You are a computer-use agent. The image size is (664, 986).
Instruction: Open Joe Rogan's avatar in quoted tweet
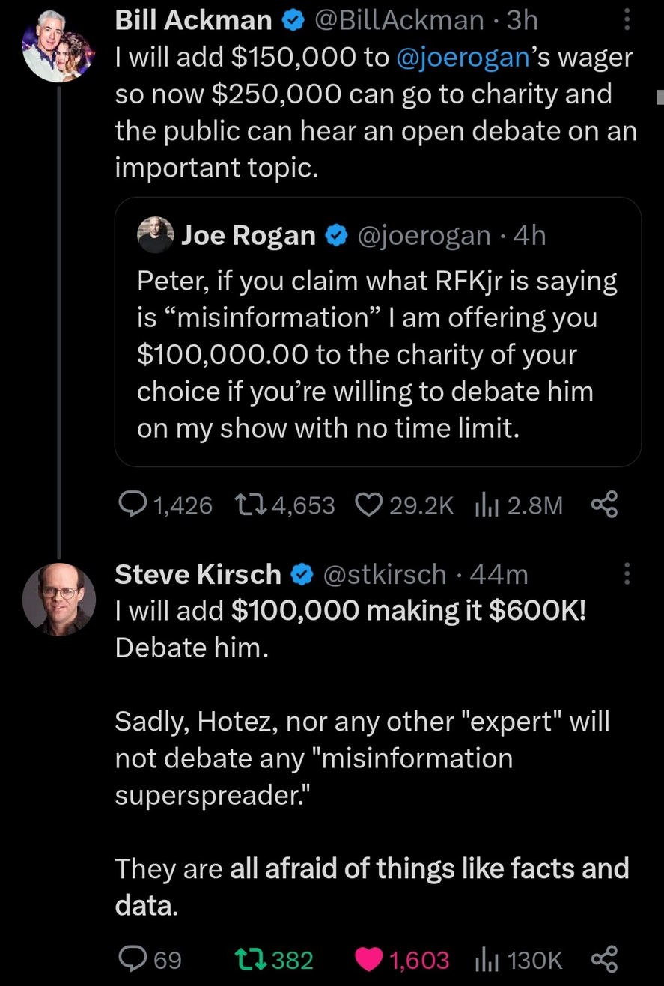click(x=156, y=236)
